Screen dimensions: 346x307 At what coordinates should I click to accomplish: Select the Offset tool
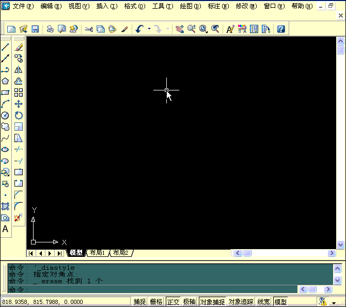point(19,81)
